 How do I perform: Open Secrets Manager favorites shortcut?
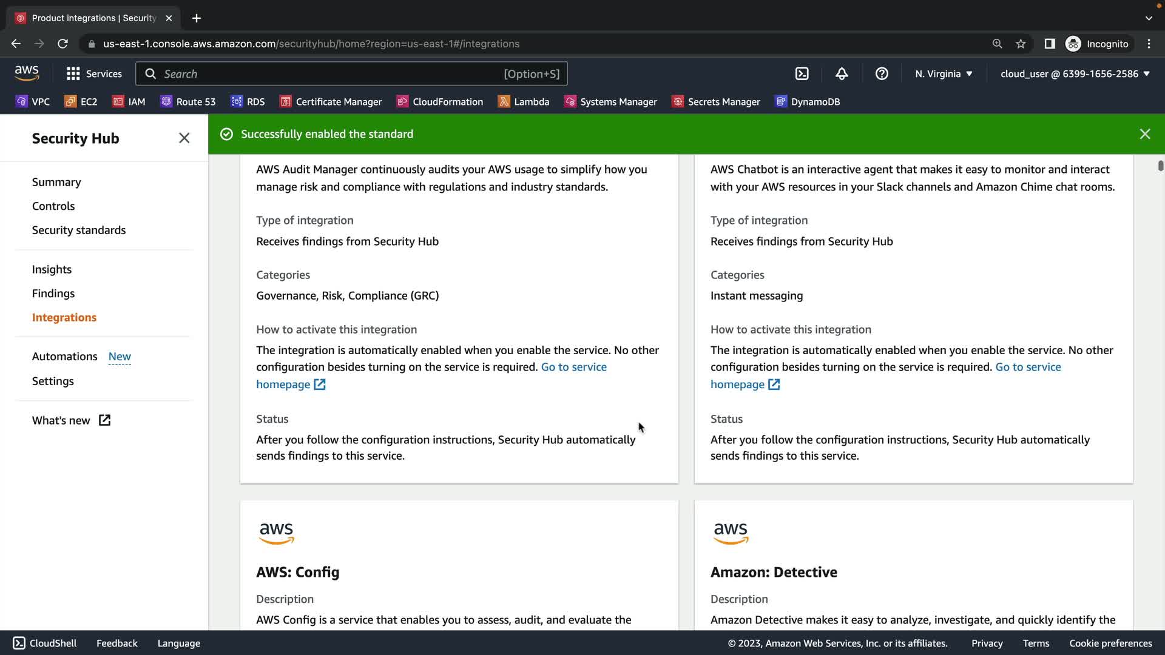pos(716,102)
